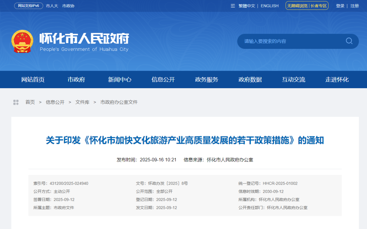
Task: Click the 网站支持IPv6 badge
Action: pyautogui.click(x=29, y=6)
